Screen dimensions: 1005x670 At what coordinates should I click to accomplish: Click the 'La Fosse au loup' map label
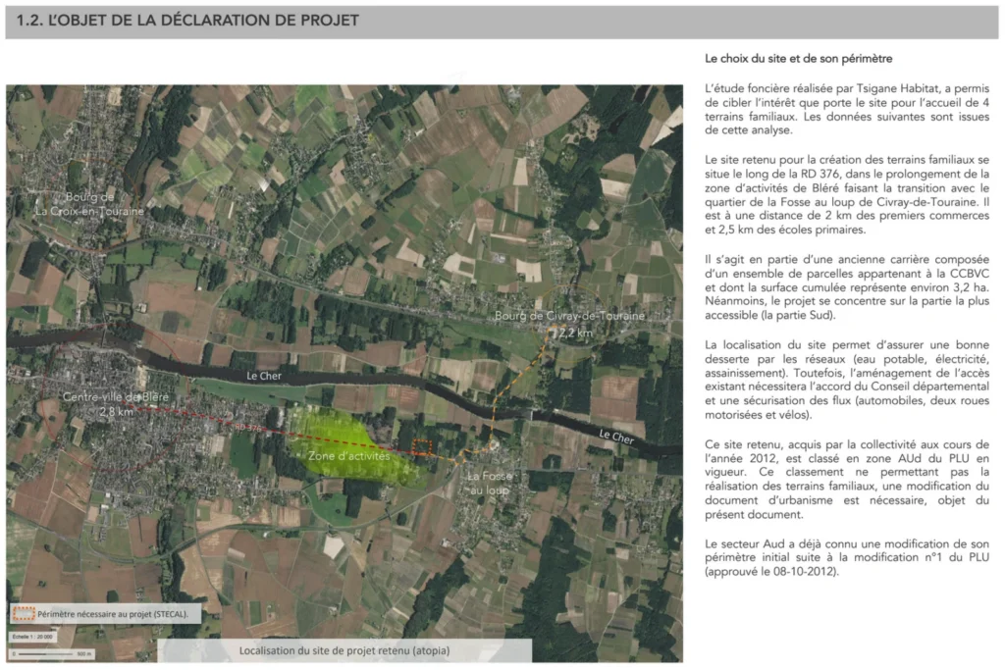coord(487,482)
